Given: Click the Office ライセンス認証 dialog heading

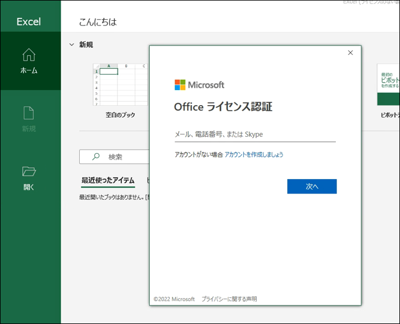Looking at the screenshot, I should pos(223,107).
